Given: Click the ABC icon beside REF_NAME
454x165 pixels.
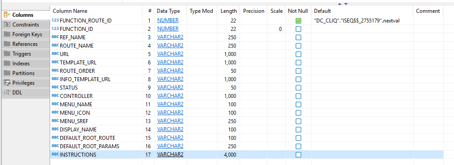Looking at the screenshot, I should click(x=55, y=37).
